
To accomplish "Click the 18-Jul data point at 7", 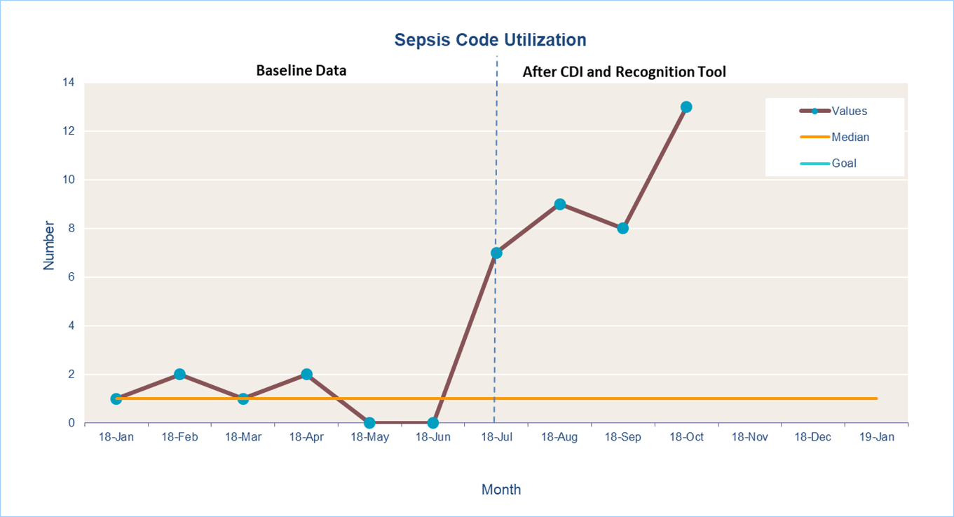I will click(496, 253).
